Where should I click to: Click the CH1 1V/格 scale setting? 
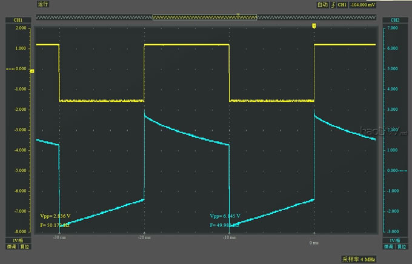(18, 240)
